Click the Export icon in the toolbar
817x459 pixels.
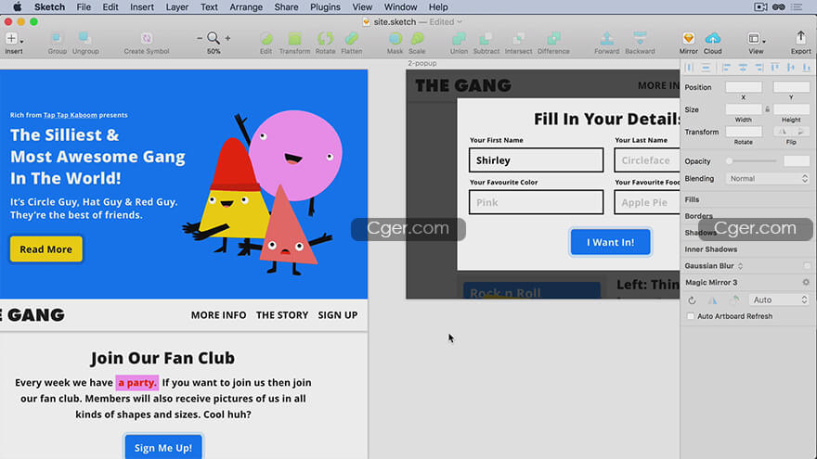coord(800,39)
